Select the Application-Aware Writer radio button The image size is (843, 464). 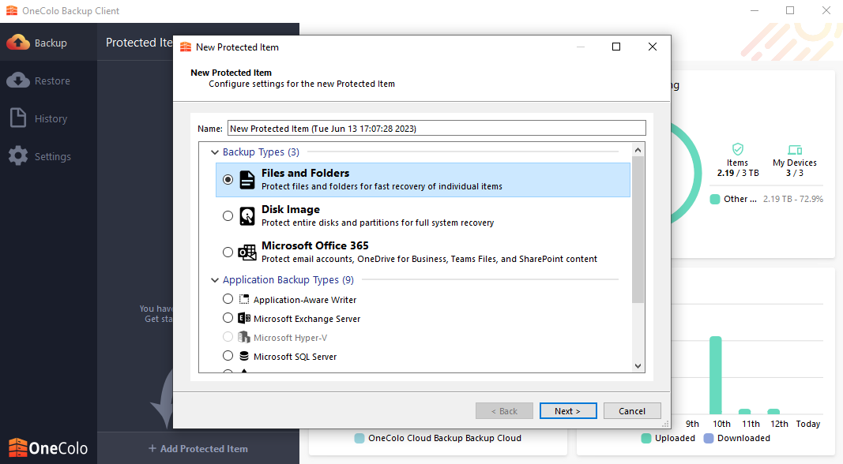coord(228,298)
